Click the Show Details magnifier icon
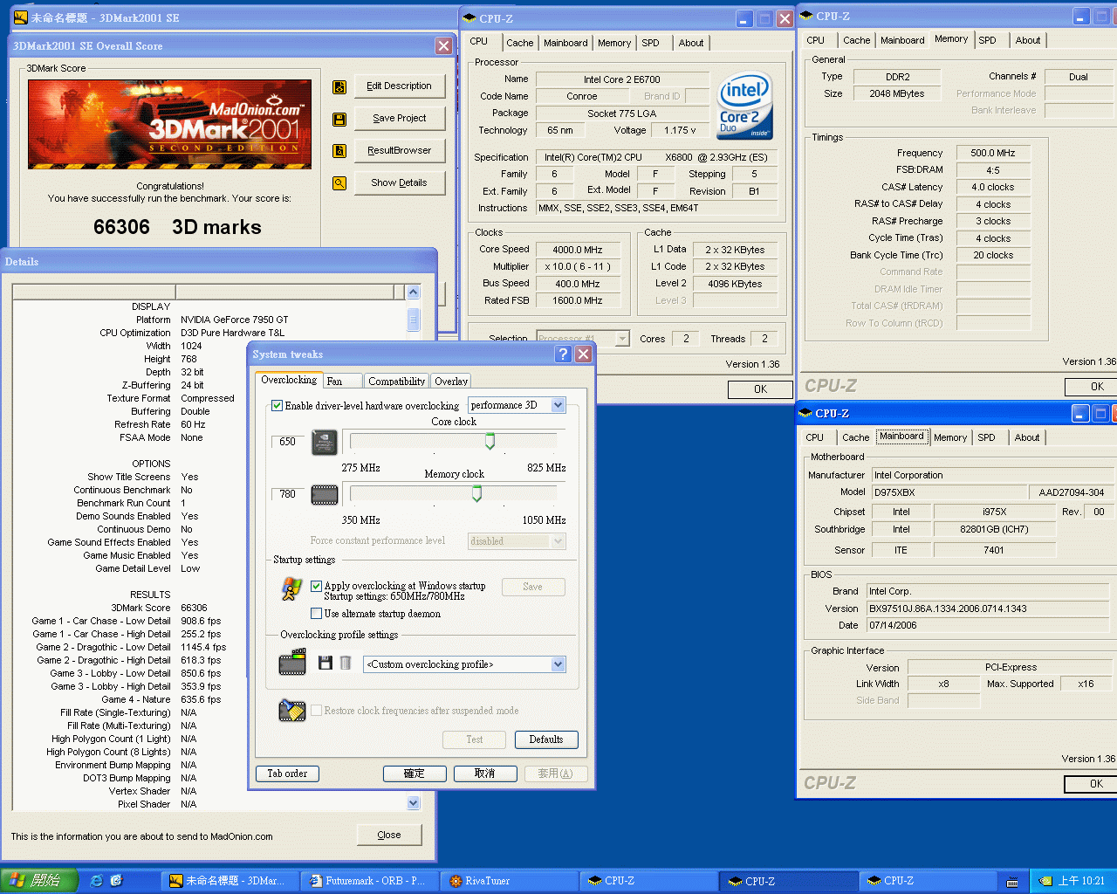The width and height of the screenshot is (1117, 894). [x=339, y=183]
